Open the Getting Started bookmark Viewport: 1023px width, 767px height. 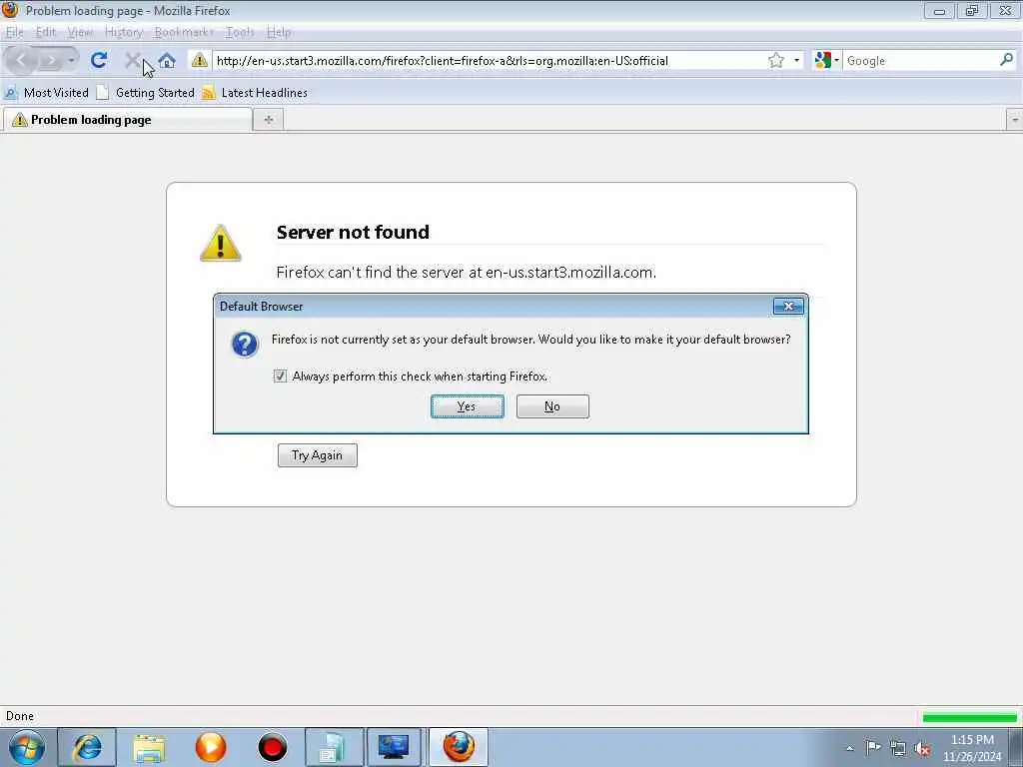(146, 93)
